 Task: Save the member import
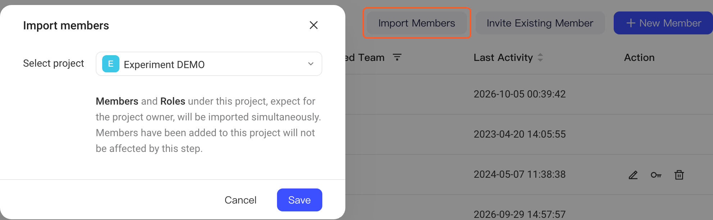coord(299,200)
